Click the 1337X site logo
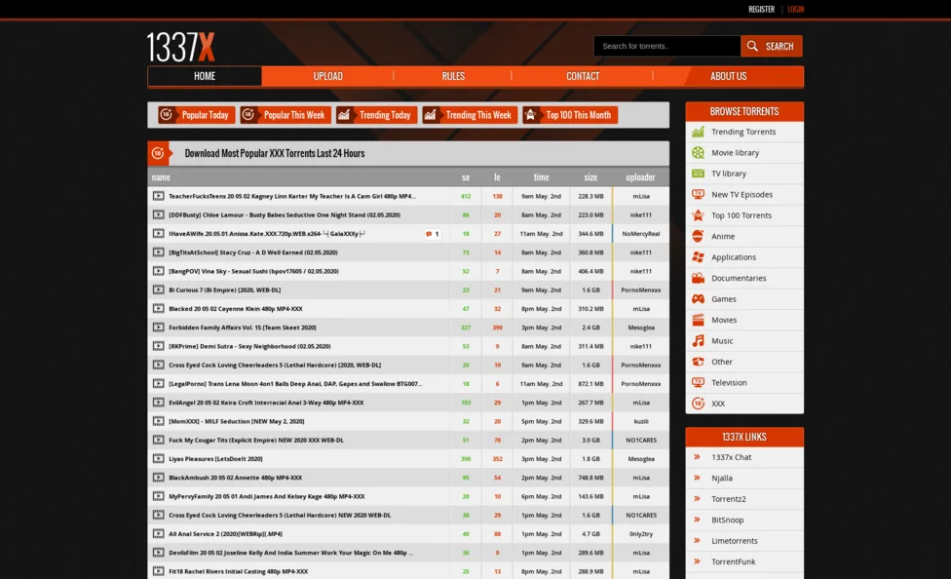The image size is (951, 579). (x=180, y=48)
